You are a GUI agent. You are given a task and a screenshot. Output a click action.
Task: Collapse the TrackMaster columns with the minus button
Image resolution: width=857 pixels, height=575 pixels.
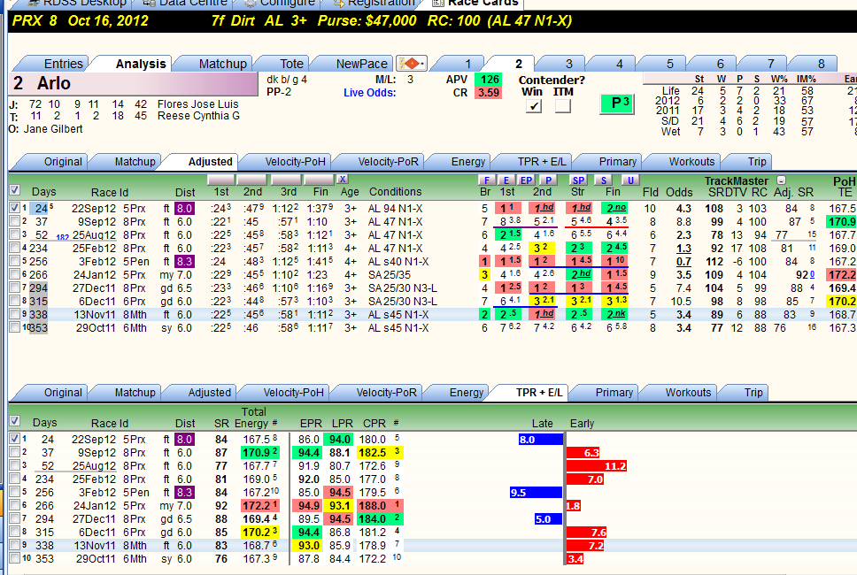(x=782, y=180)
